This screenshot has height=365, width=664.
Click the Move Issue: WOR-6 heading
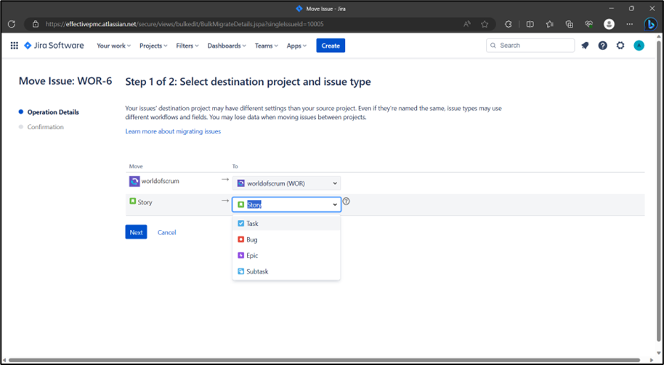65,81
